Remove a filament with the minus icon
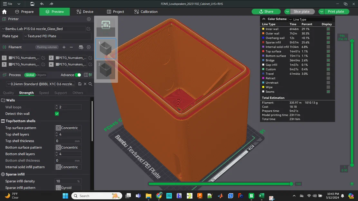Image resolution: width=358 pixels, height=201 pixels. click(x=71, y=47)
